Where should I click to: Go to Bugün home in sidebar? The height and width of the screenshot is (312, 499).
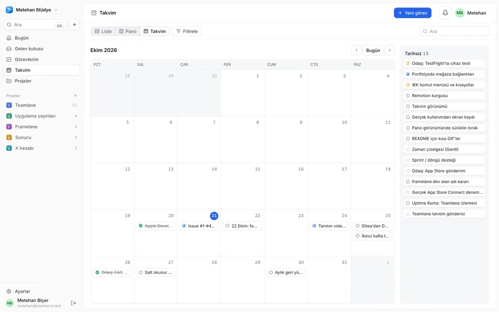(42, 38)
